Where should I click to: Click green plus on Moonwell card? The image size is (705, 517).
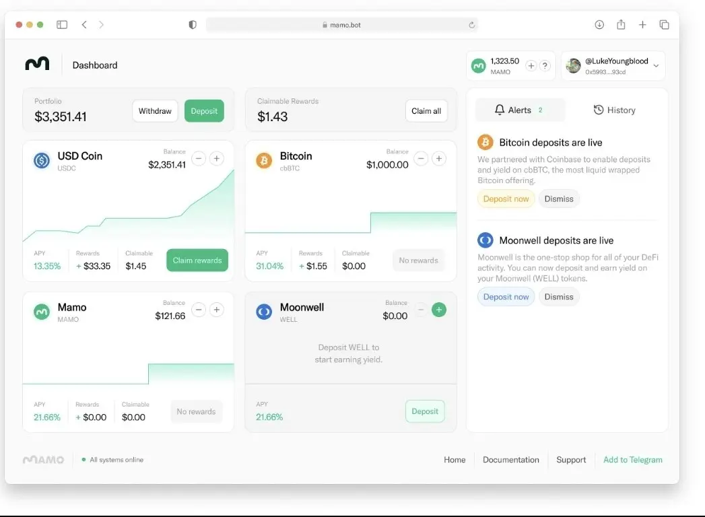439,309
